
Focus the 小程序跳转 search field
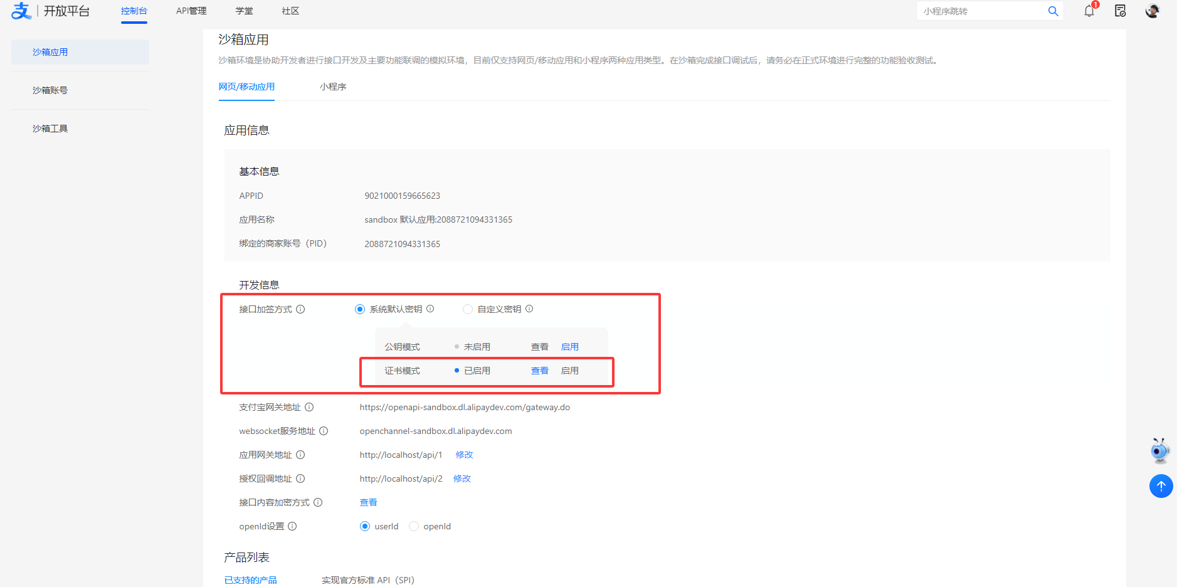[981, 11]
